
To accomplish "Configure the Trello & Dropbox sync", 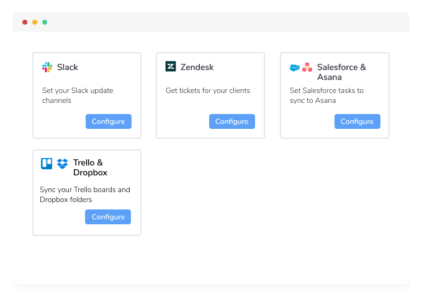I will point(108,217).
